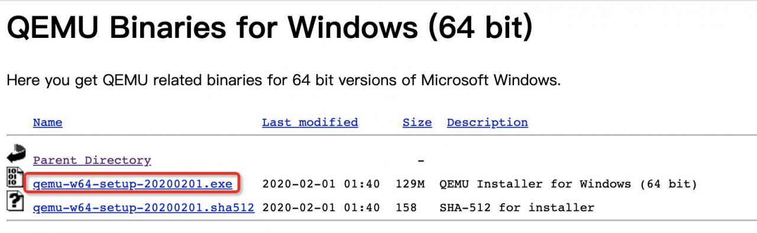Sort the listing by the Name column
Viewport: 757px width, 233px height.
tap(47, 122)
